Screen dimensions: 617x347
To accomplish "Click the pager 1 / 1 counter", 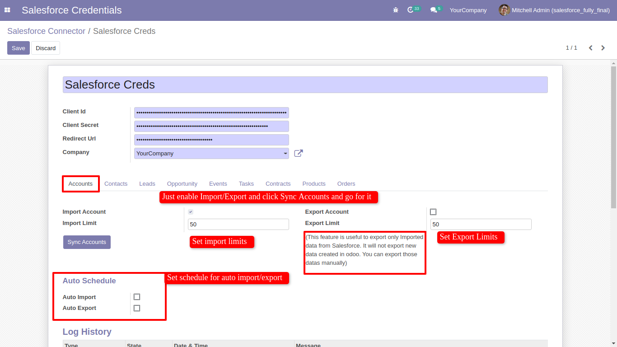I will pos(571,48).
